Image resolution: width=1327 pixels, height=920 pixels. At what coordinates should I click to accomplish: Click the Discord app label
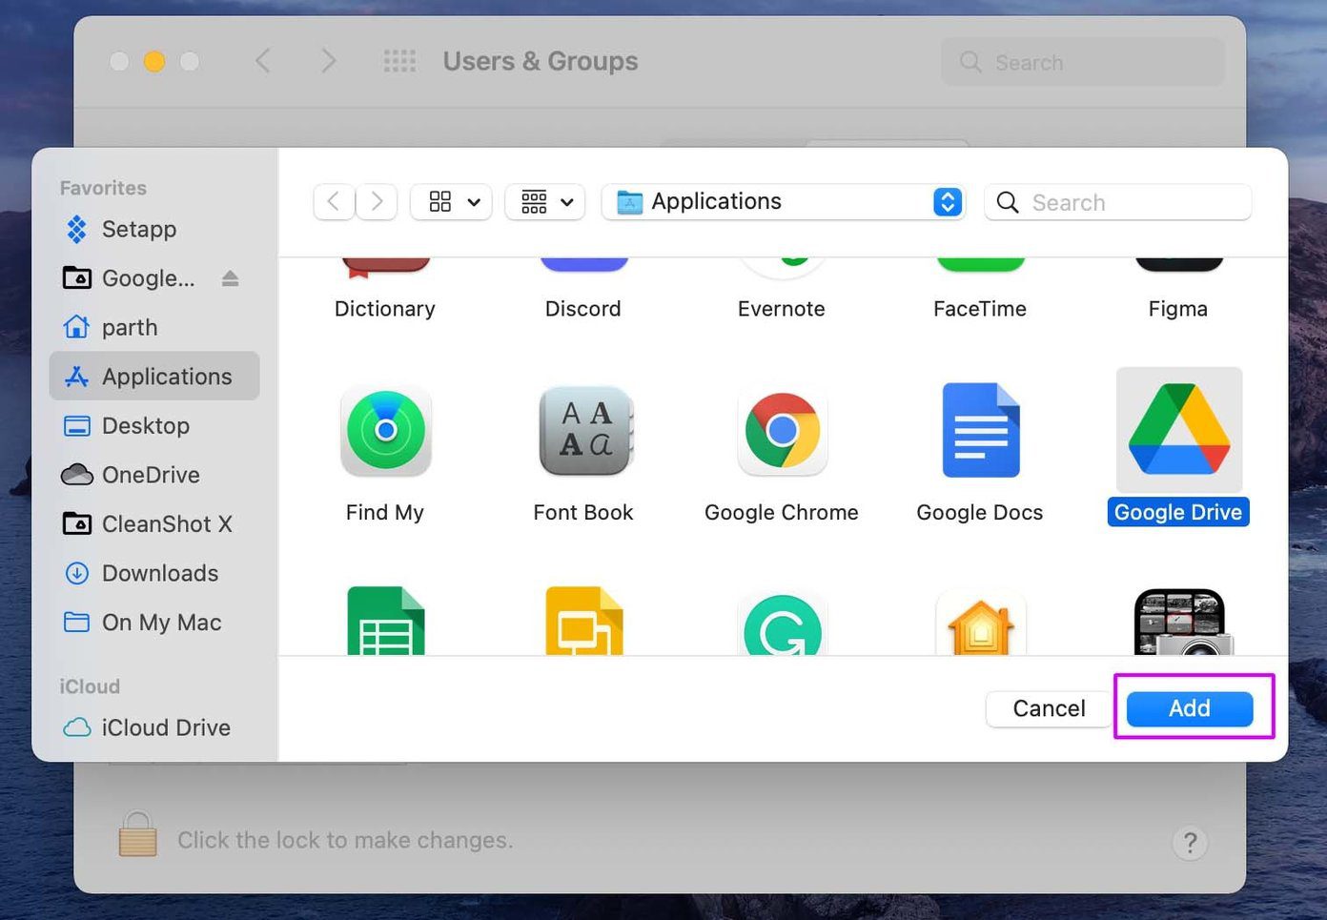pos(583,309)
